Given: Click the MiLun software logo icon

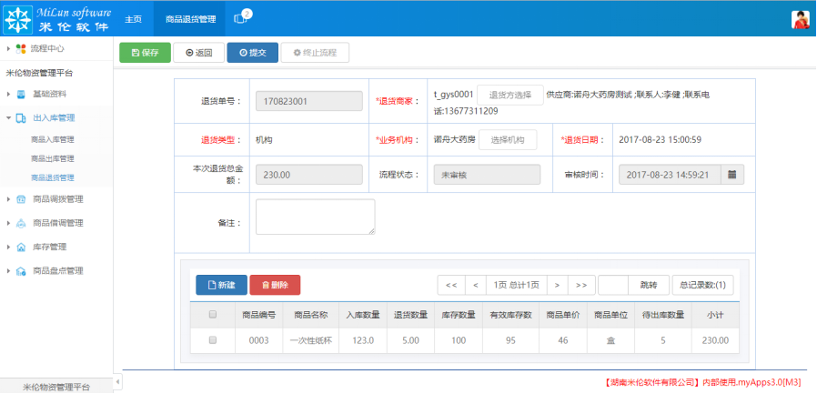Looking at the screenshot, I should (18, 18).
